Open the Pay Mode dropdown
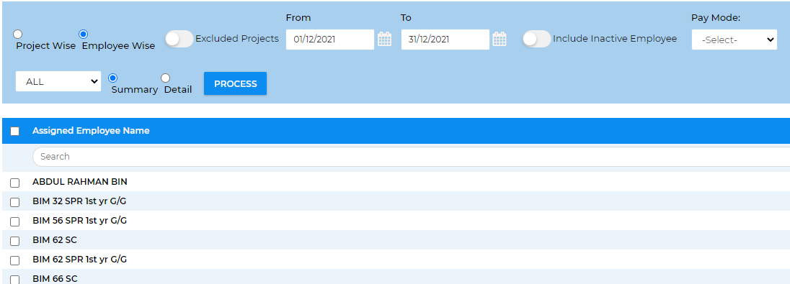This screenshot has width=790, height=284. 734,40
